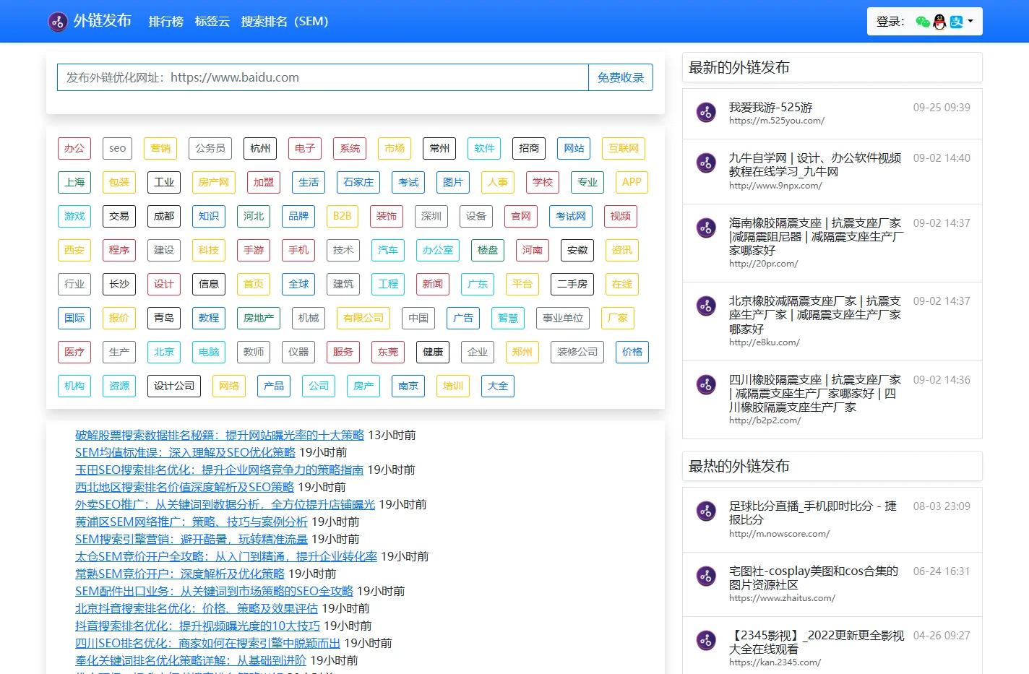Log in with the QQ penguin icon
This screenshot has height=674, width=1029.
939,22
